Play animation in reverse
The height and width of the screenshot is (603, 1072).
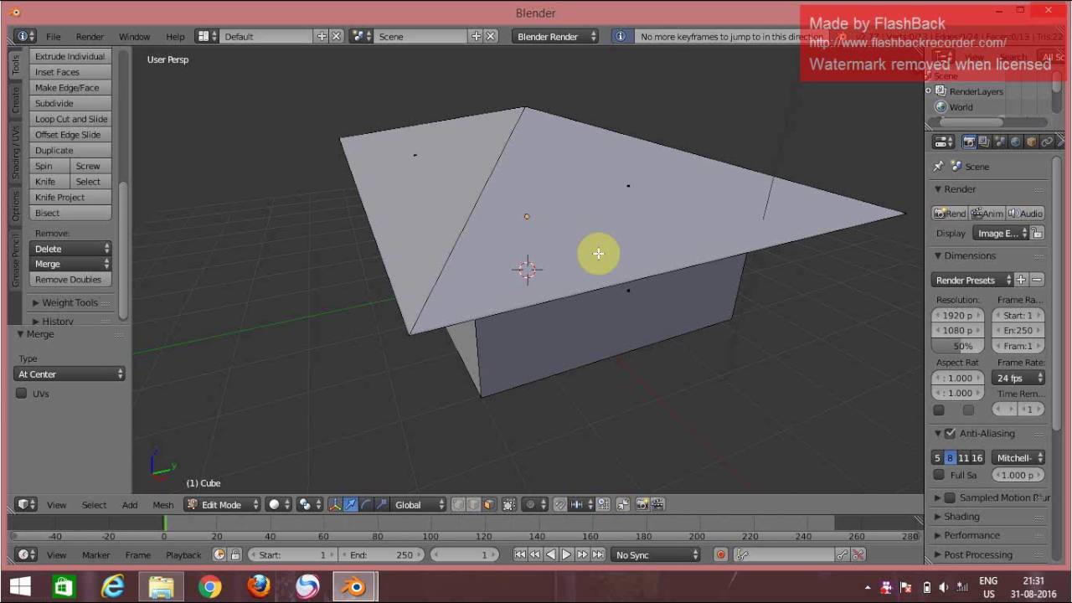point(550,554)
